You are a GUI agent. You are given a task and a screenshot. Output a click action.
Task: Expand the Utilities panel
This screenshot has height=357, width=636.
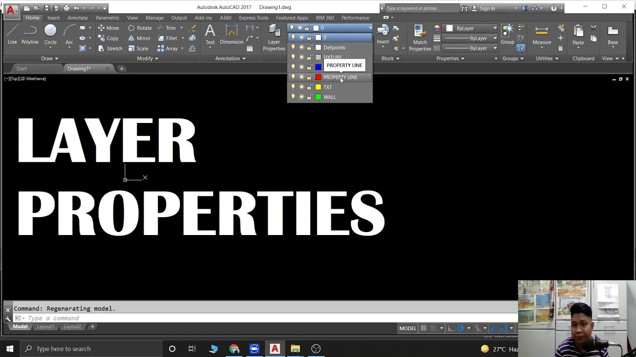coord(547,59)
